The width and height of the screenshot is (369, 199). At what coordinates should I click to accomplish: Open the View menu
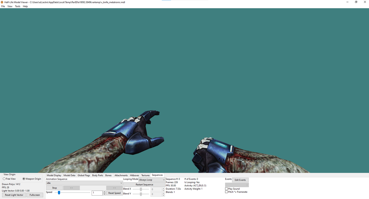10,6
